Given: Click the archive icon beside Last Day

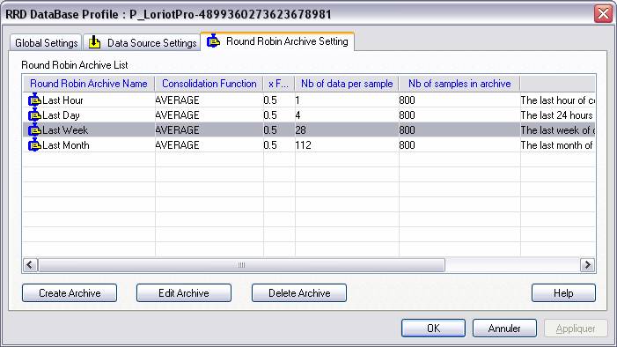Looking at the screenshot, I should [34, 114].
